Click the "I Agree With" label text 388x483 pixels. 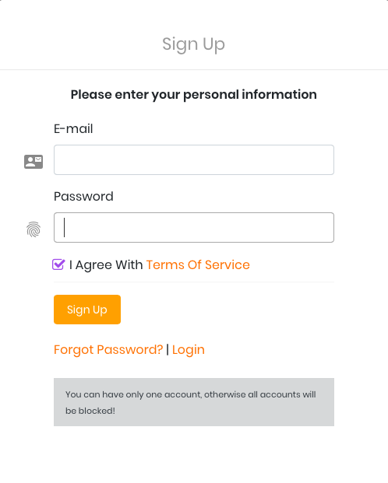[x=106, y=265]
